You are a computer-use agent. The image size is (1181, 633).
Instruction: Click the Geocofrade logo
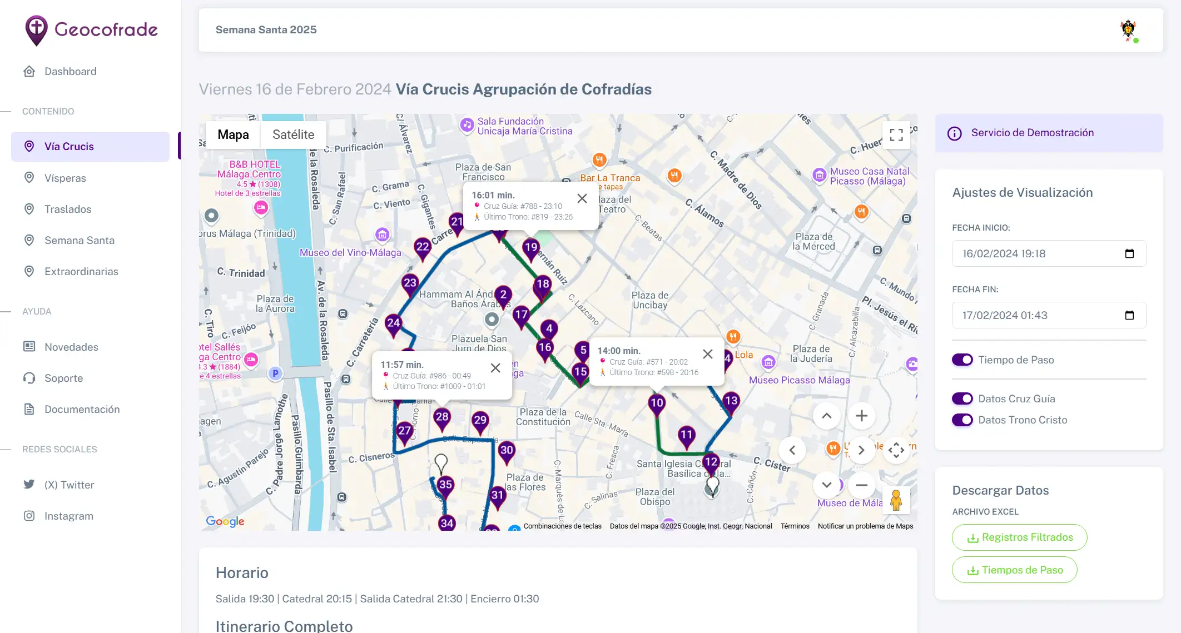coord(92,30)
